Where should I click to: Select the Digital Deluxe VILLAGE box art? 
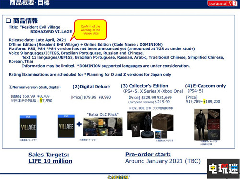click(66, 126)
